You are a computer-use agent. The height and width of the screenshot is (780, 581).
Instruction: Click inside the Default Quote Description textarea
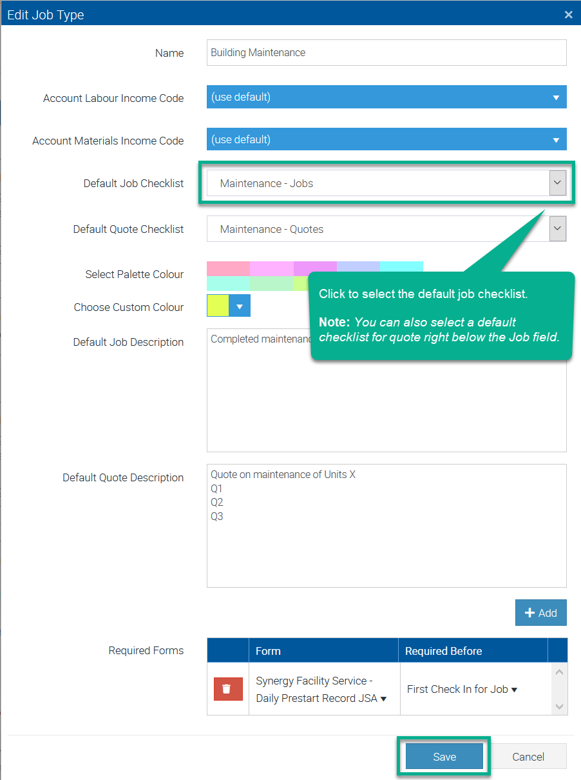click(x=386, y=548)
